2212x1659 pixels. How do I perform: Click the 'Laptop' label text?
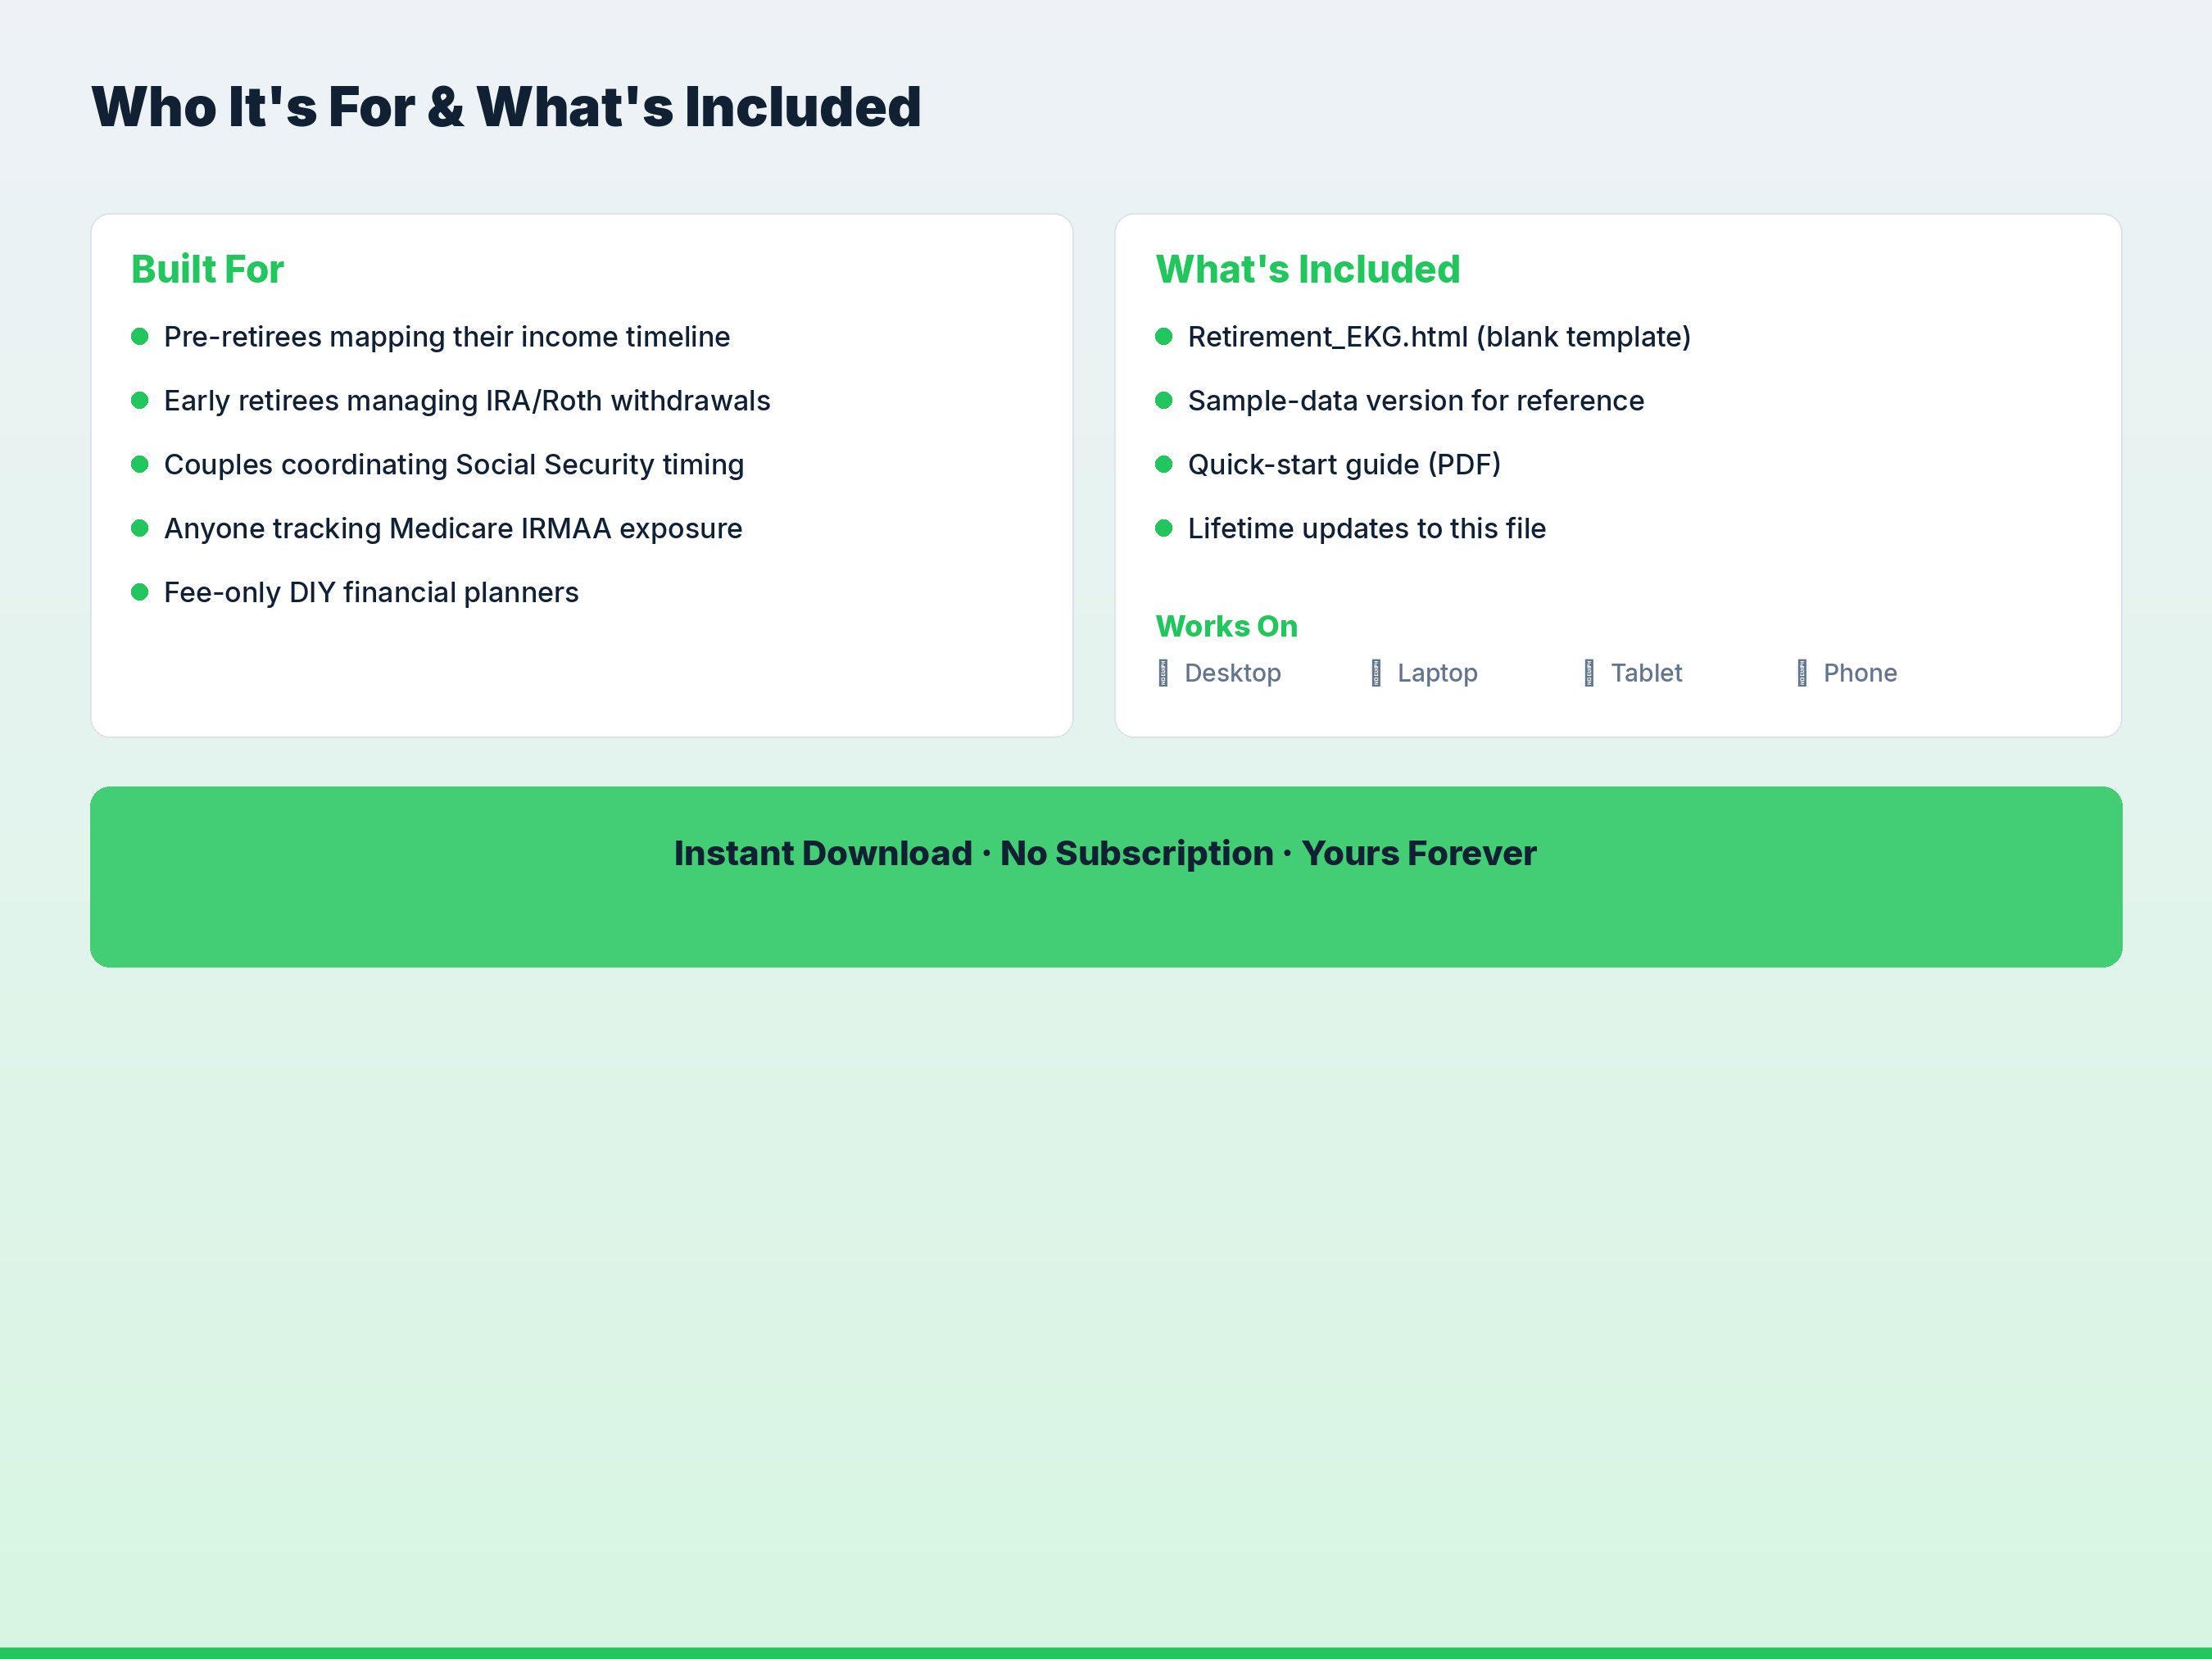pyautogui.click(x=1438, y=673)
